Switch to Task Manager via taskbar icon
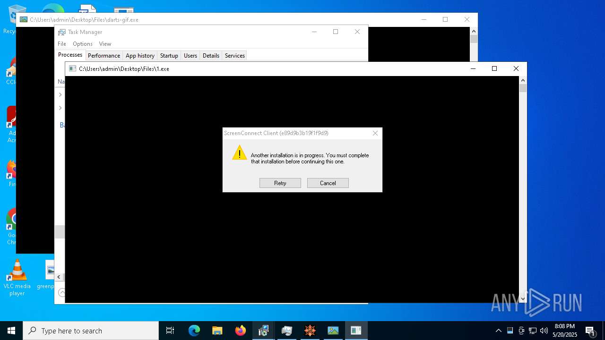 click(x=287, y=331)
